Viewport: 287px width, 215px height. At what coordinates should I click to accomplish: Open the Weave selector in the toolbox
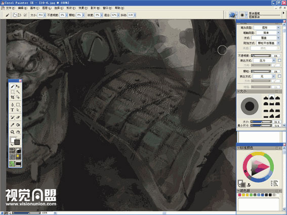pyautogui.click(x=18, y=157)
